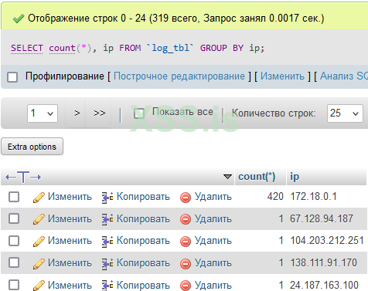Click the full texts toggle arrows icon
The height and width of the screenshot is (291, 368).
pyautogui.click(x=23, y=177)
